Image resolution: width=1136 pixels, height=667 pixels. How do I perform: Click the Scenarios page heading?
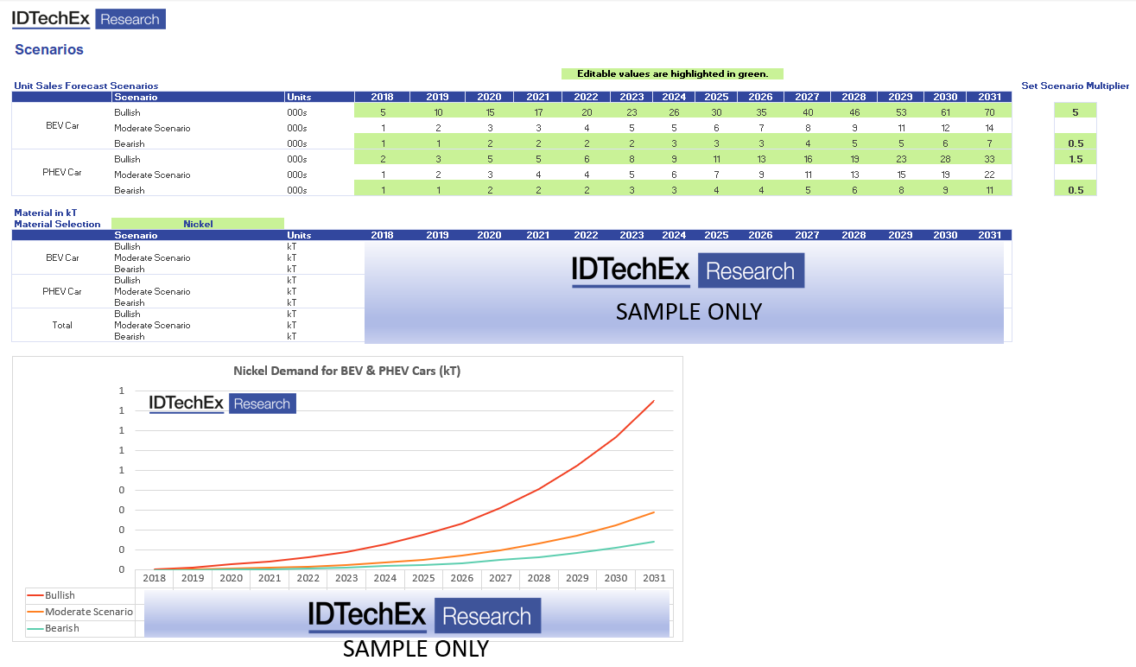(49, 50)
